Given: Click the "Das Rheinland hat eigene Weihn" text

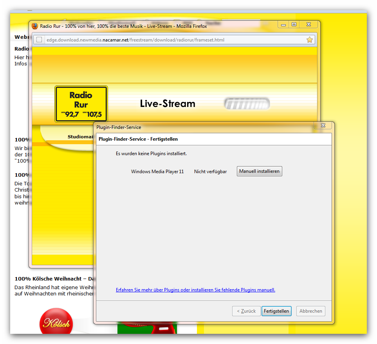Looking at the screenshot, I should tap(54, 287).
